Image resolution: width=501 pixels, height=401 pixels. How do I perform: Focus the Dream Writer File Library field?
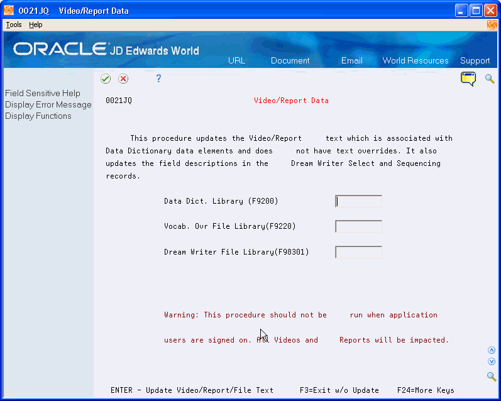pyautogui.click(x=358, y=252)
